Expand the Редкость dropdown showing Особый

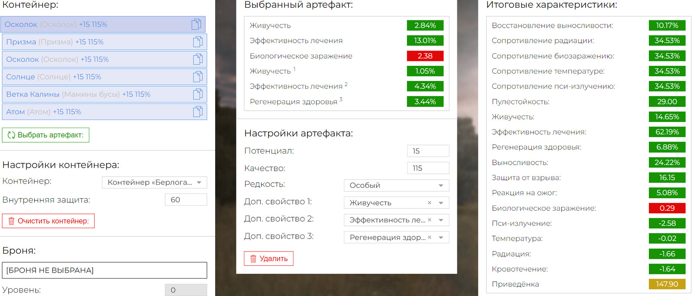(x=396, y=185)
